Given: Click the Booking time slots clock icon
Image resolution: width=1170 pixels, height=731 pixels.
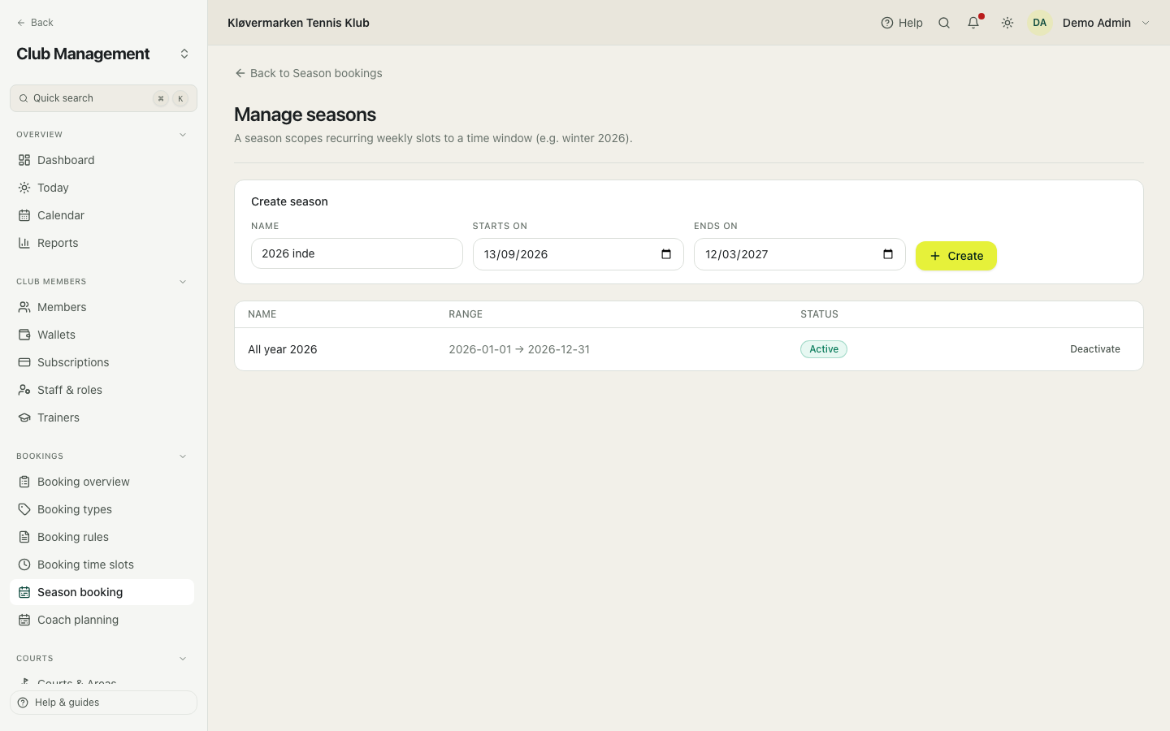Looking at the screenshot, I should tap(24, 564).
